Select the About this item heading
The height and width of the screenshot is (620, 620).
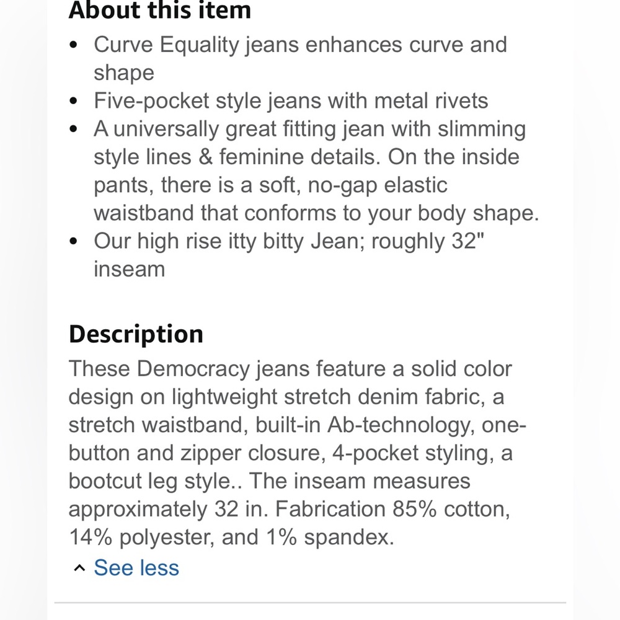160,10
